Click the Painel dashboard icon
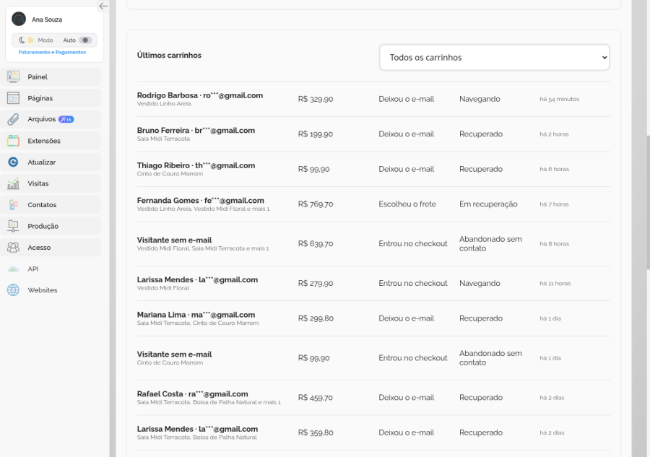Viewport: 650px width, 457px height. (x=13, y=77)
